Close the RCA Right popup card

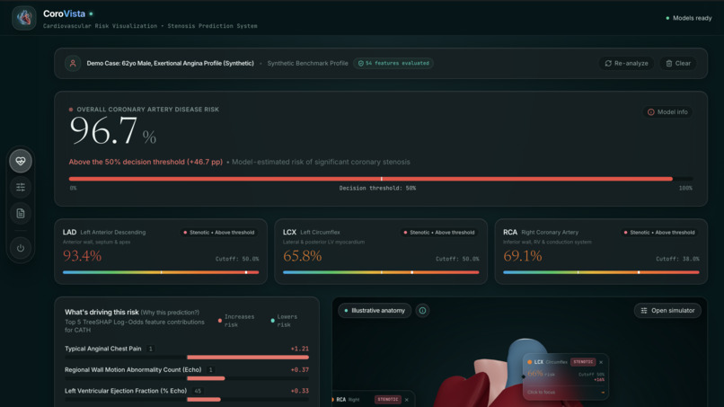coord(406,400)
